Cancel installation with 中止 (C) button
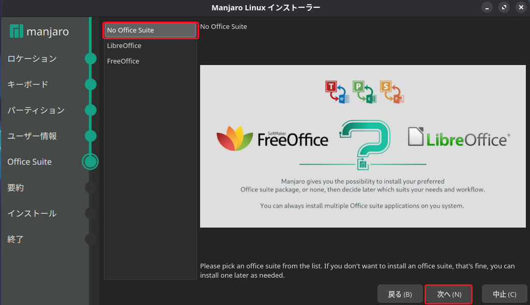Image resolution: width=530 pixels, height=305 pixels. tap(504, 294)
